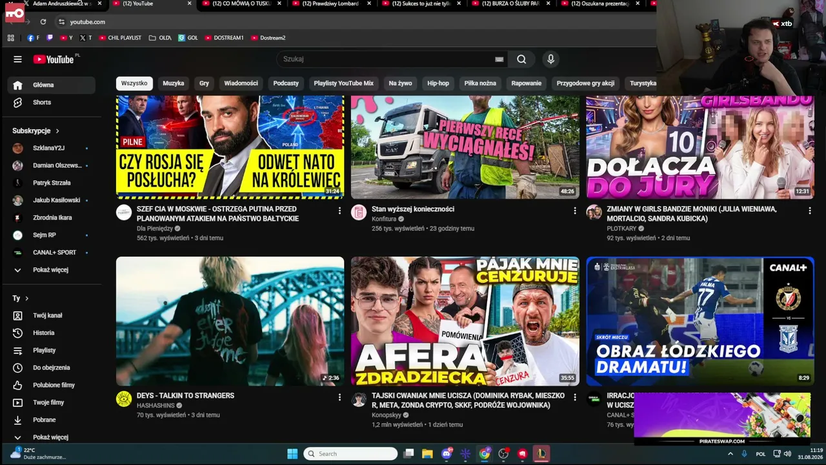This screenshot has height=465, width=826.
Task: Show hidden system tray icons
Action: click(730, 454)
